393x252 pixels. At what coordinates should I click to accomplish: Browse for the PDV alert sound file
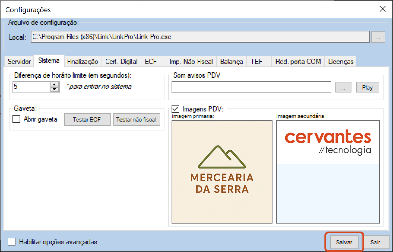343,87
